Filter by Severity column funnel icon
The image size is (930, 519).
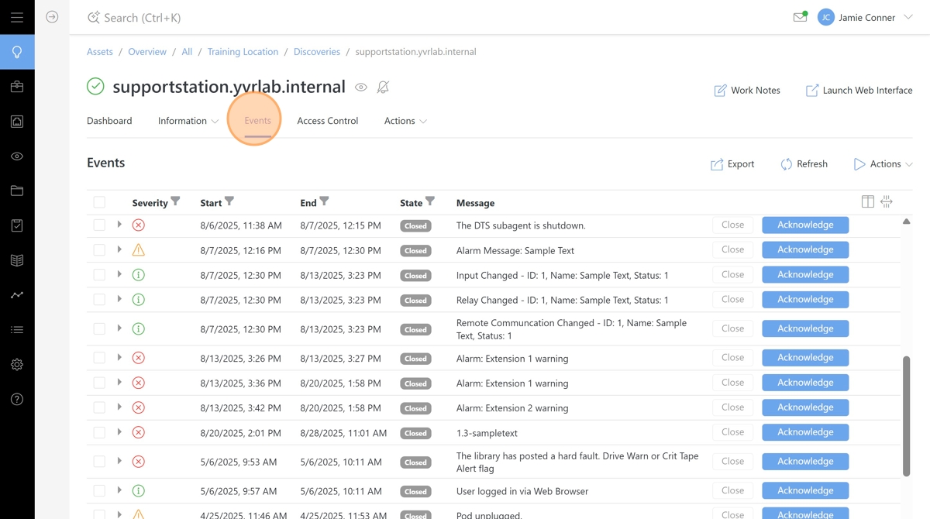[176, 201]
